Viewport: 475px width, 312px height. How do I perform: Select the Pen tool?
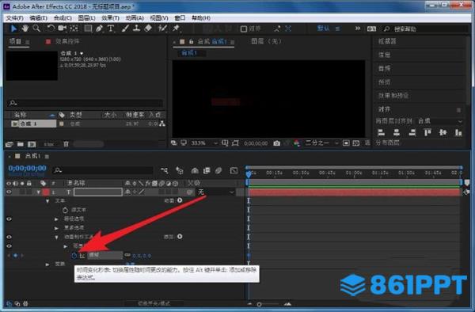(x=99, y=29)
